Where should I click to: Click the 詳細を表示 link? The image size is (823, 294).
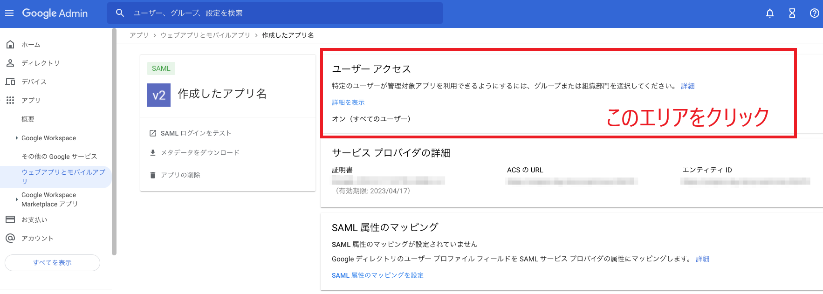point(348,103)
